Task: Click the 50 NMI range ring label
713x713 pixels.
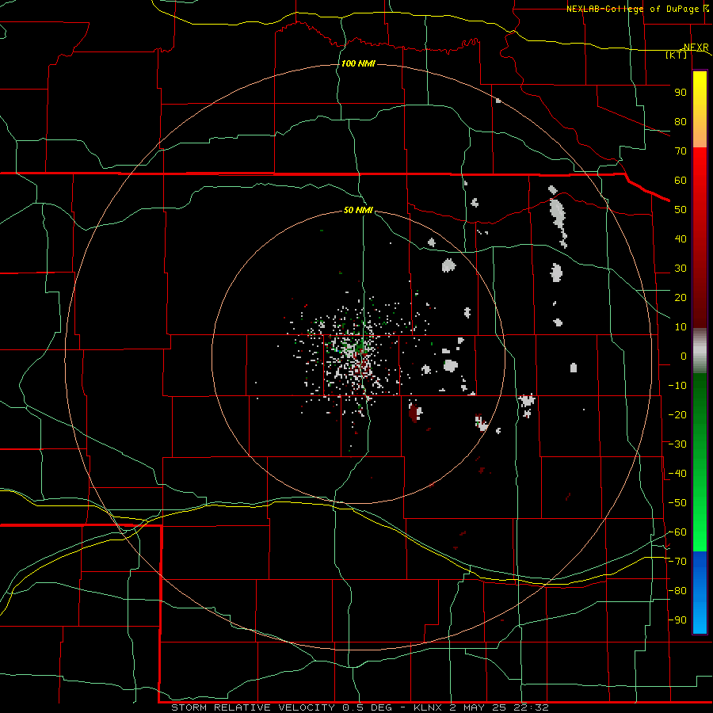Action: pos(358,210)
